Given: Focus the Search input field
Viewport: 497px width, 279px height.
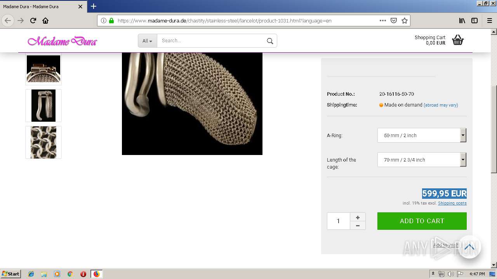Looking at the screenshot, I should (210, 41).
